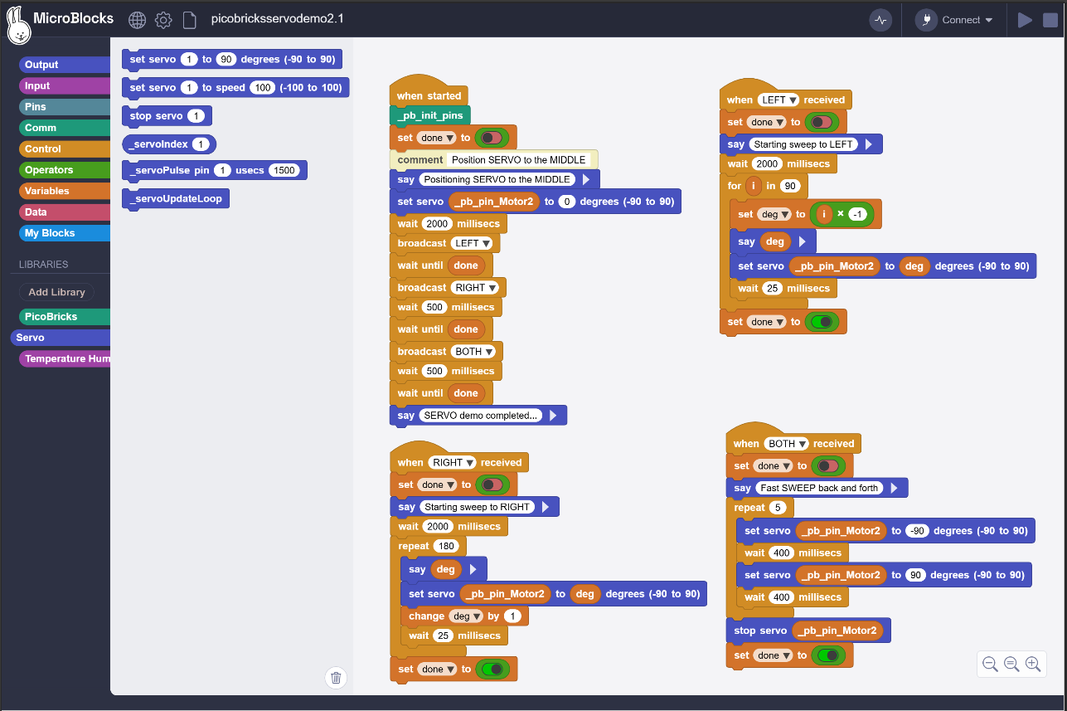Select the Operators category
Image resolution: width=1067 pixels, height=711 pixels.
(65, 170)
